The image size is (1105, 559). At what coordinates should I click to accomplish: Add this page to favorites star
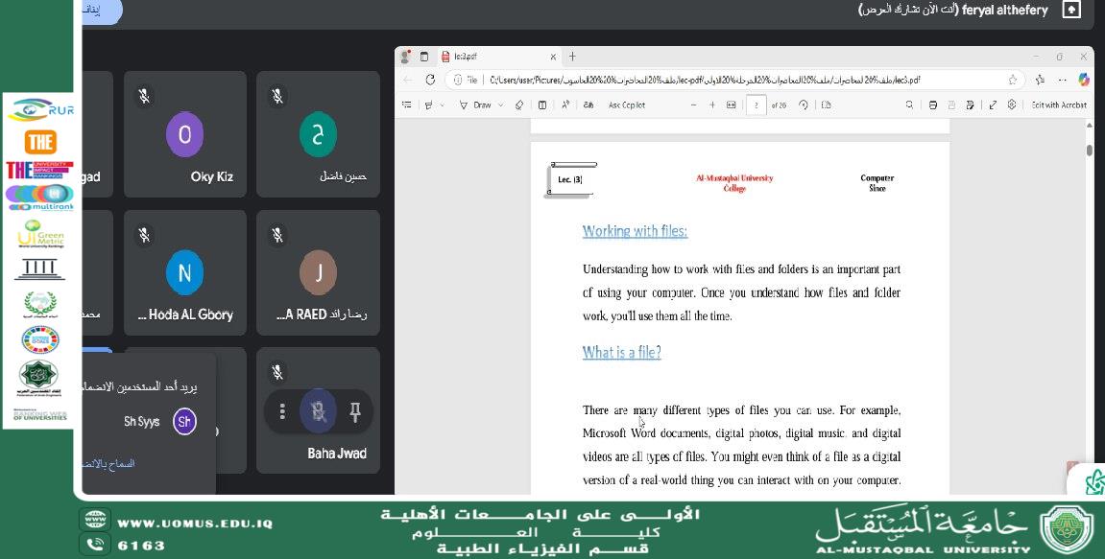pos(1013,81)
